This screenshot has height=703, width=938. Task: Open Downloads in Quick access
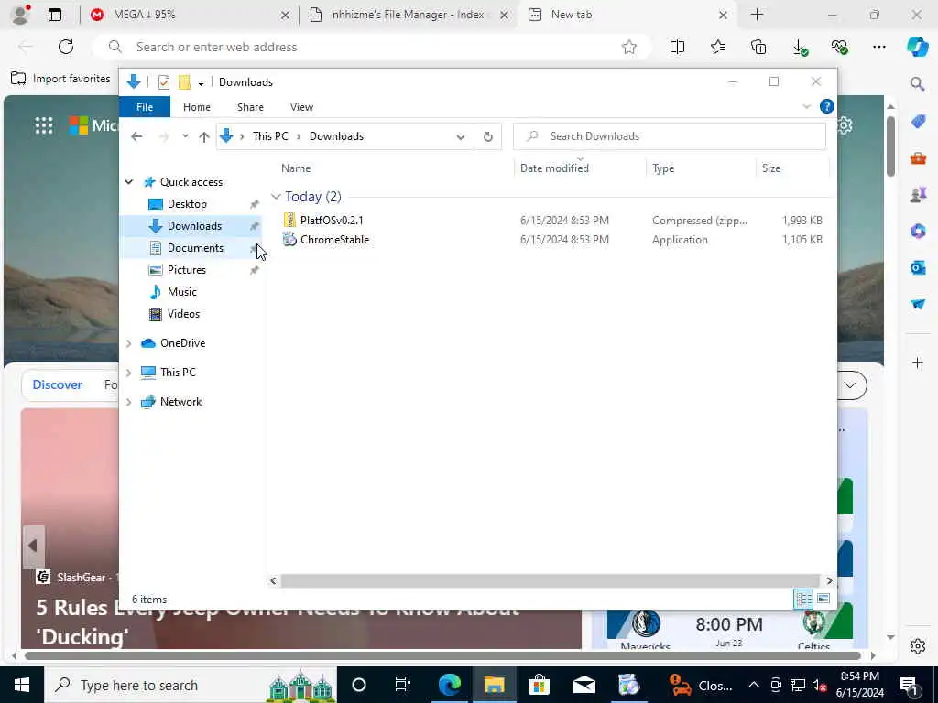194,226
